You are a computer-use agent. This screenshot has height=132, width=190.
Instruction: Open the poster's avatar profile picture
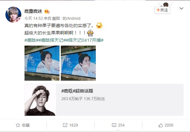(13, 15)
